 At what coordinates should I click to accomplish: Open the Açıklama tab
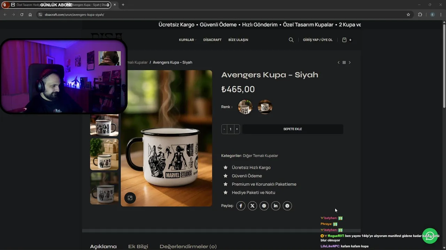[103, 247]
